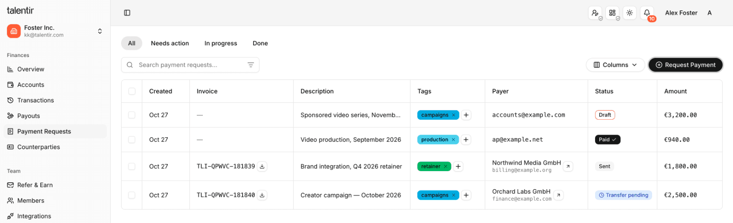
Task: Check the Brand integration row checkbox
Action: (132, 166)
